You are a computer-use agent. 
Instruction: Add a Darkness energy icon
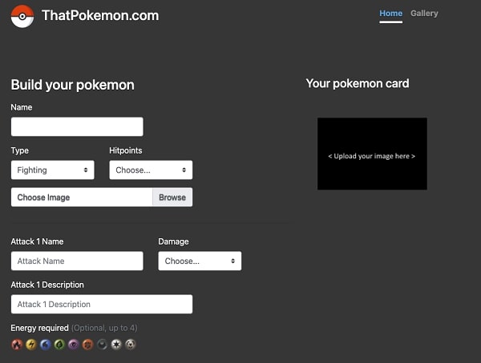click(102, 345)
